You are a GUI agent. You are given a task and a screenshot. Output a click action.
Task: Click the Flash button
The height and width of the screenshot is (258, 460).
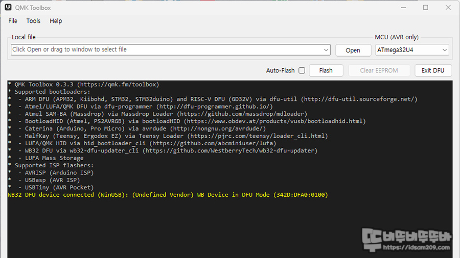click(x=326, y=70)
